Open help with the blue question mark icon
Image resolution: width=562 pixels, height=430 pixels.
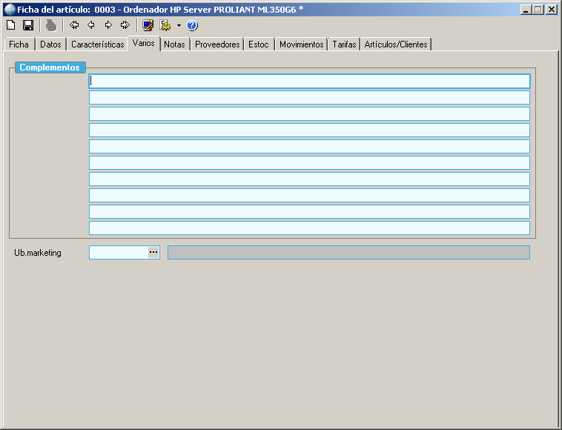[x=192, y=25]
